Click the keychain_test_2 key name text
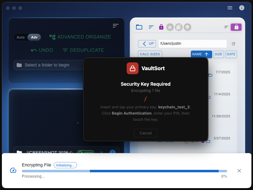The image size is (253, 190). pyautogui.click(x=174, y=107)
